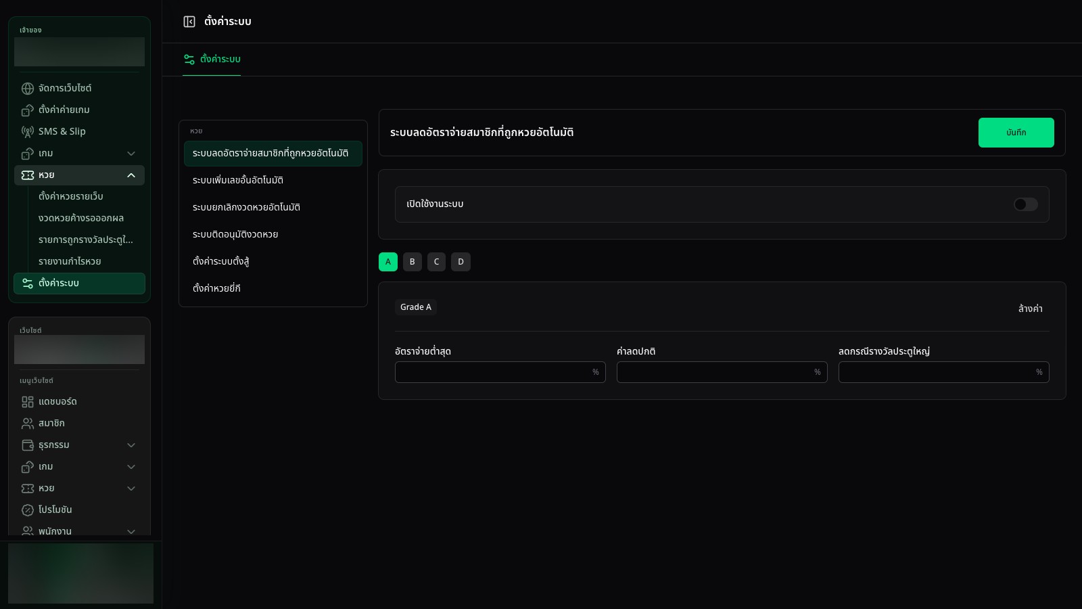Click the สมาชิก users icon

(x=28, y=424)
